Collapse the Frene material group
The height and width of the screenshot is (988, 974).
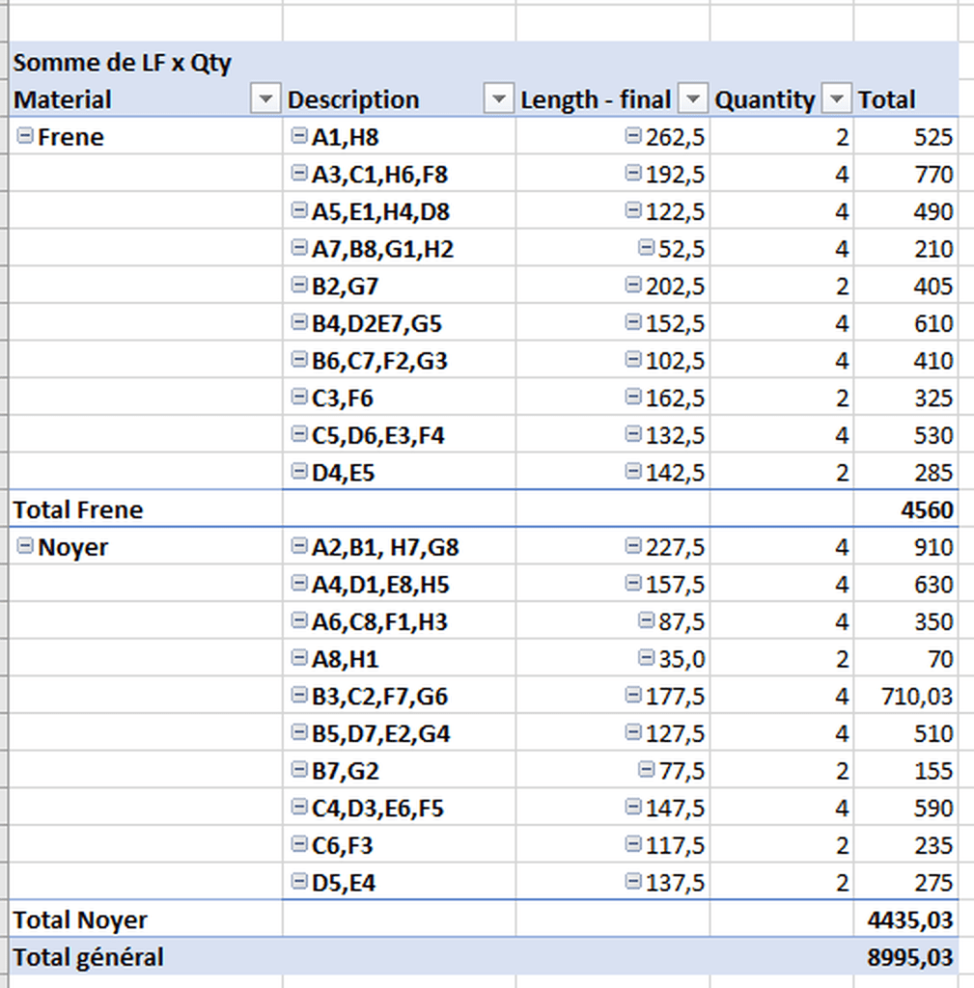[x=25, y=137]
